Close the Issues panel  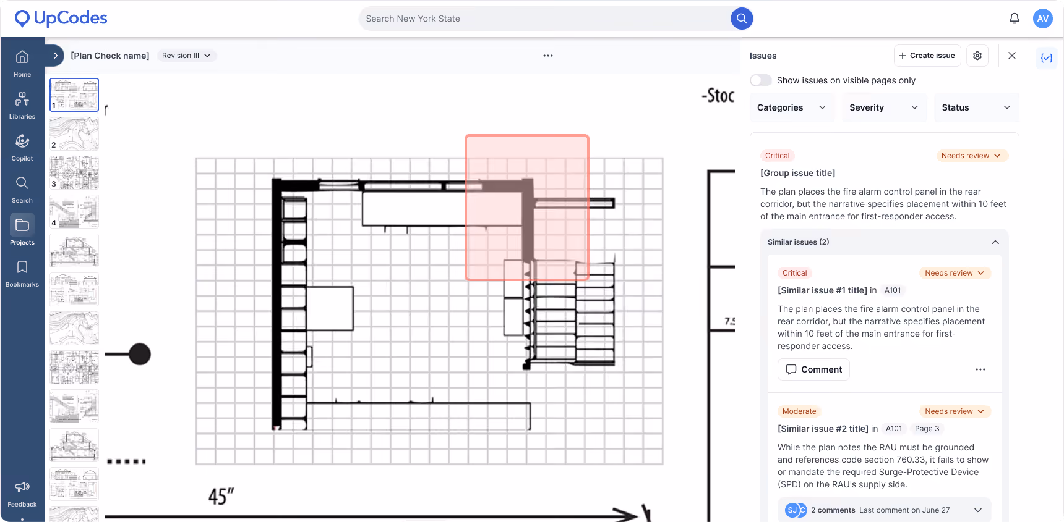click(1012, 56)
